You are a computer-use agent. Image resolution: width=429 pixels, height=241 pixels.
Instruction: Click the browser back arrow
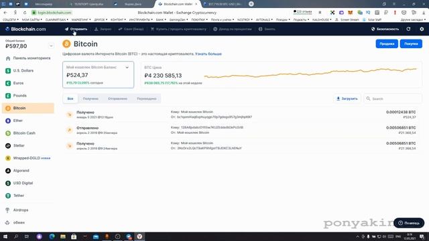[5, 13]
